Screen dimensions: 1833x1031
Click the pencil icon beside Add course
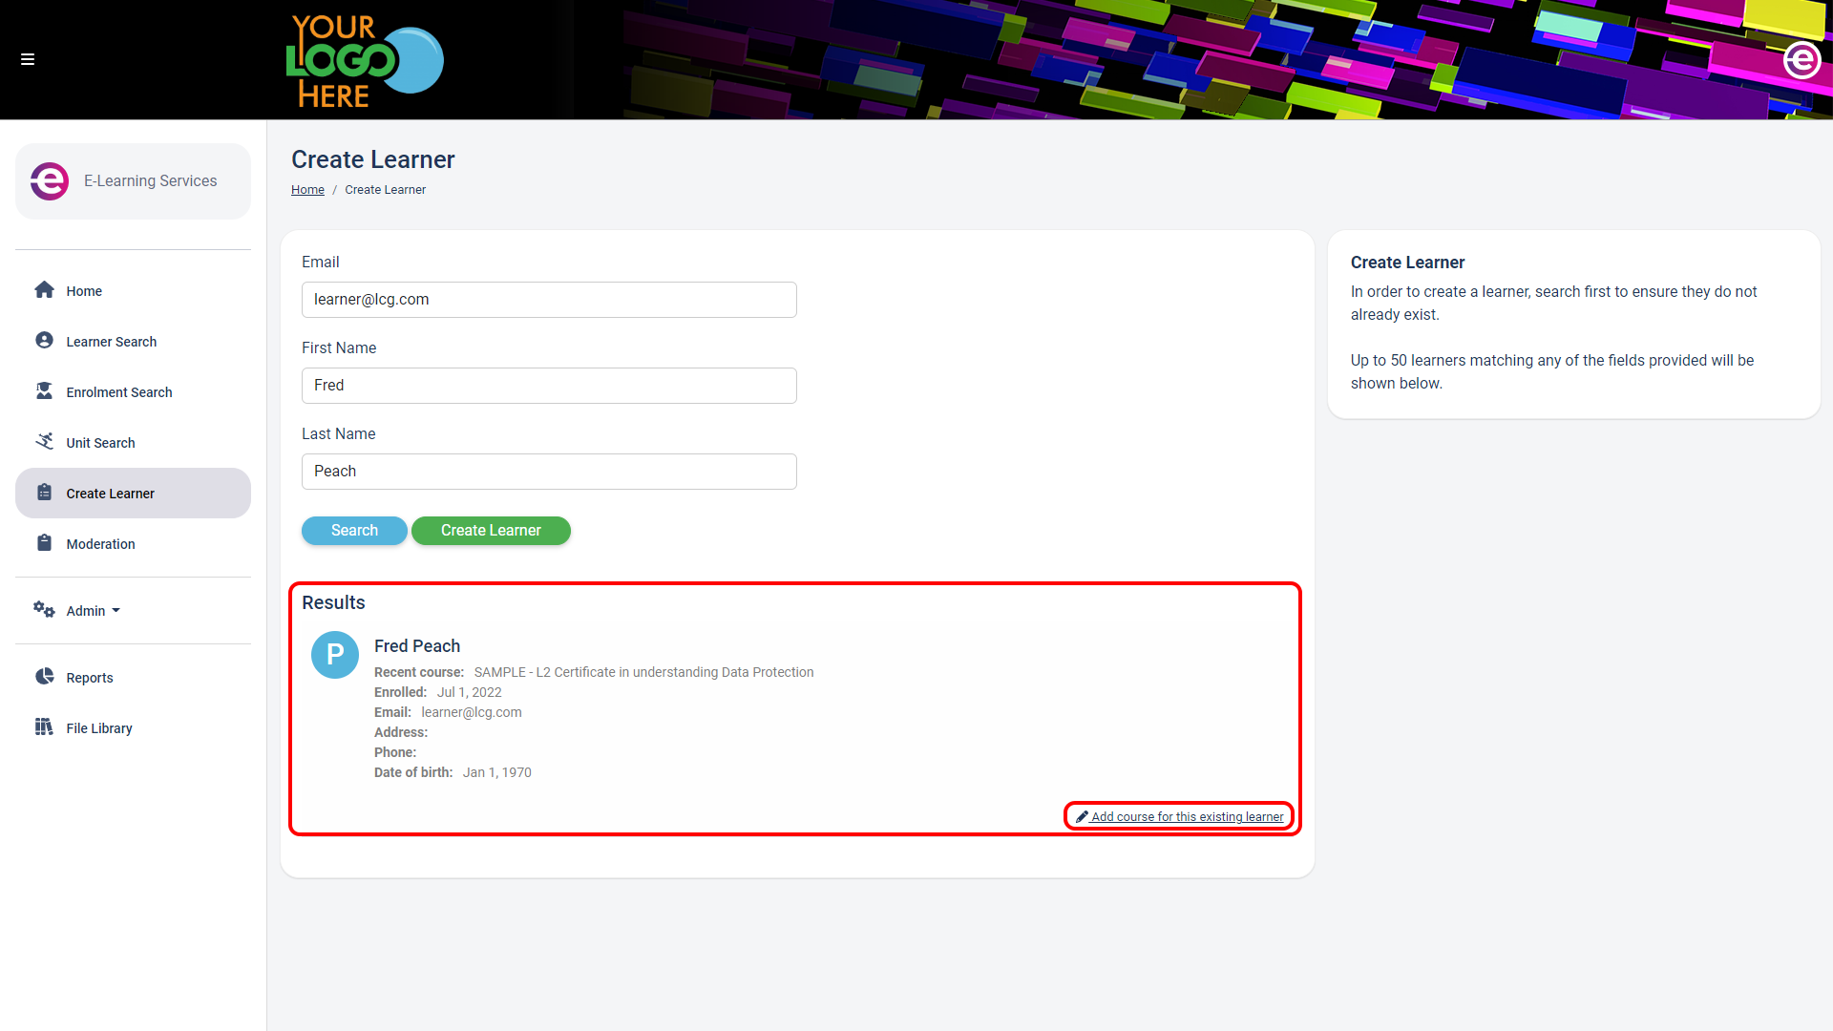[x=1082, y=817]
